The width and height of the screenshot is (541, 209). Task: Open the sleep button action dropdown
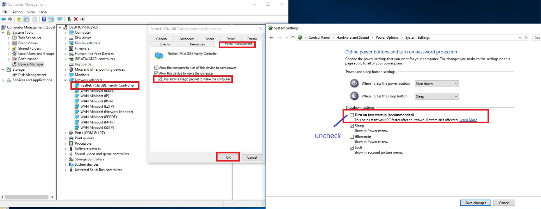point(436,96)
